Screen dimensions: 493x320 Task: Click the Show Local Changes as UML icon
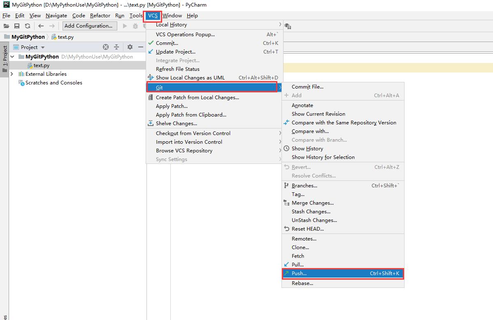tap(151, 77)
